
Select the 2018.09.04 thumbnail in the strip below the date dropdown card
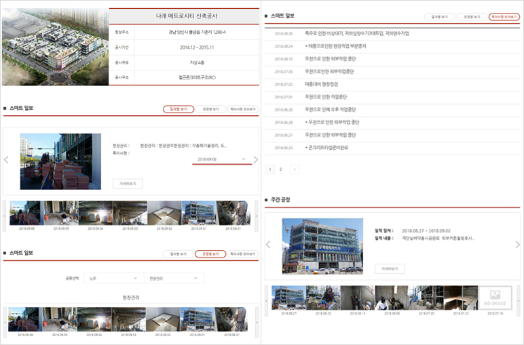(x=96, y=213)
